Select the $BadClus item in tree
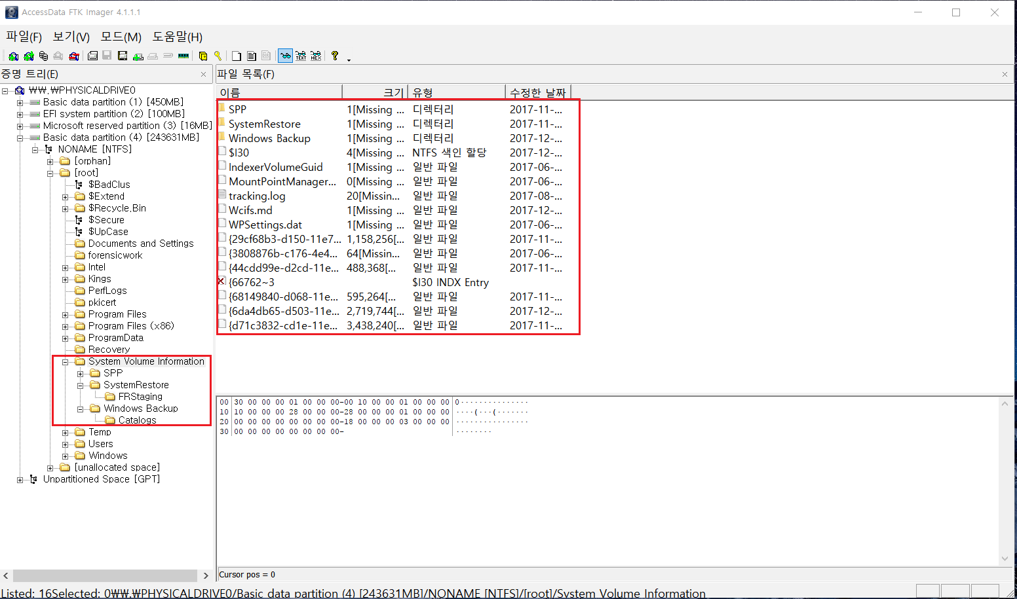This screenshot has width=1017, height=599. pos(109,185)
